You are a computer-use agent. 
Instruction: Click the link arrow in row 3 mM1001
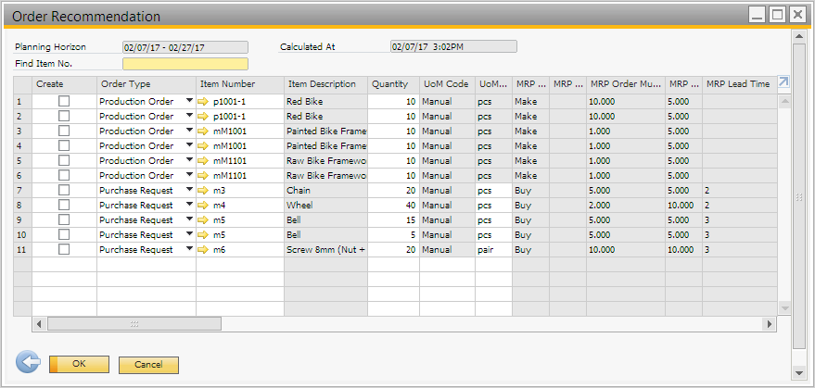(204, 131)
